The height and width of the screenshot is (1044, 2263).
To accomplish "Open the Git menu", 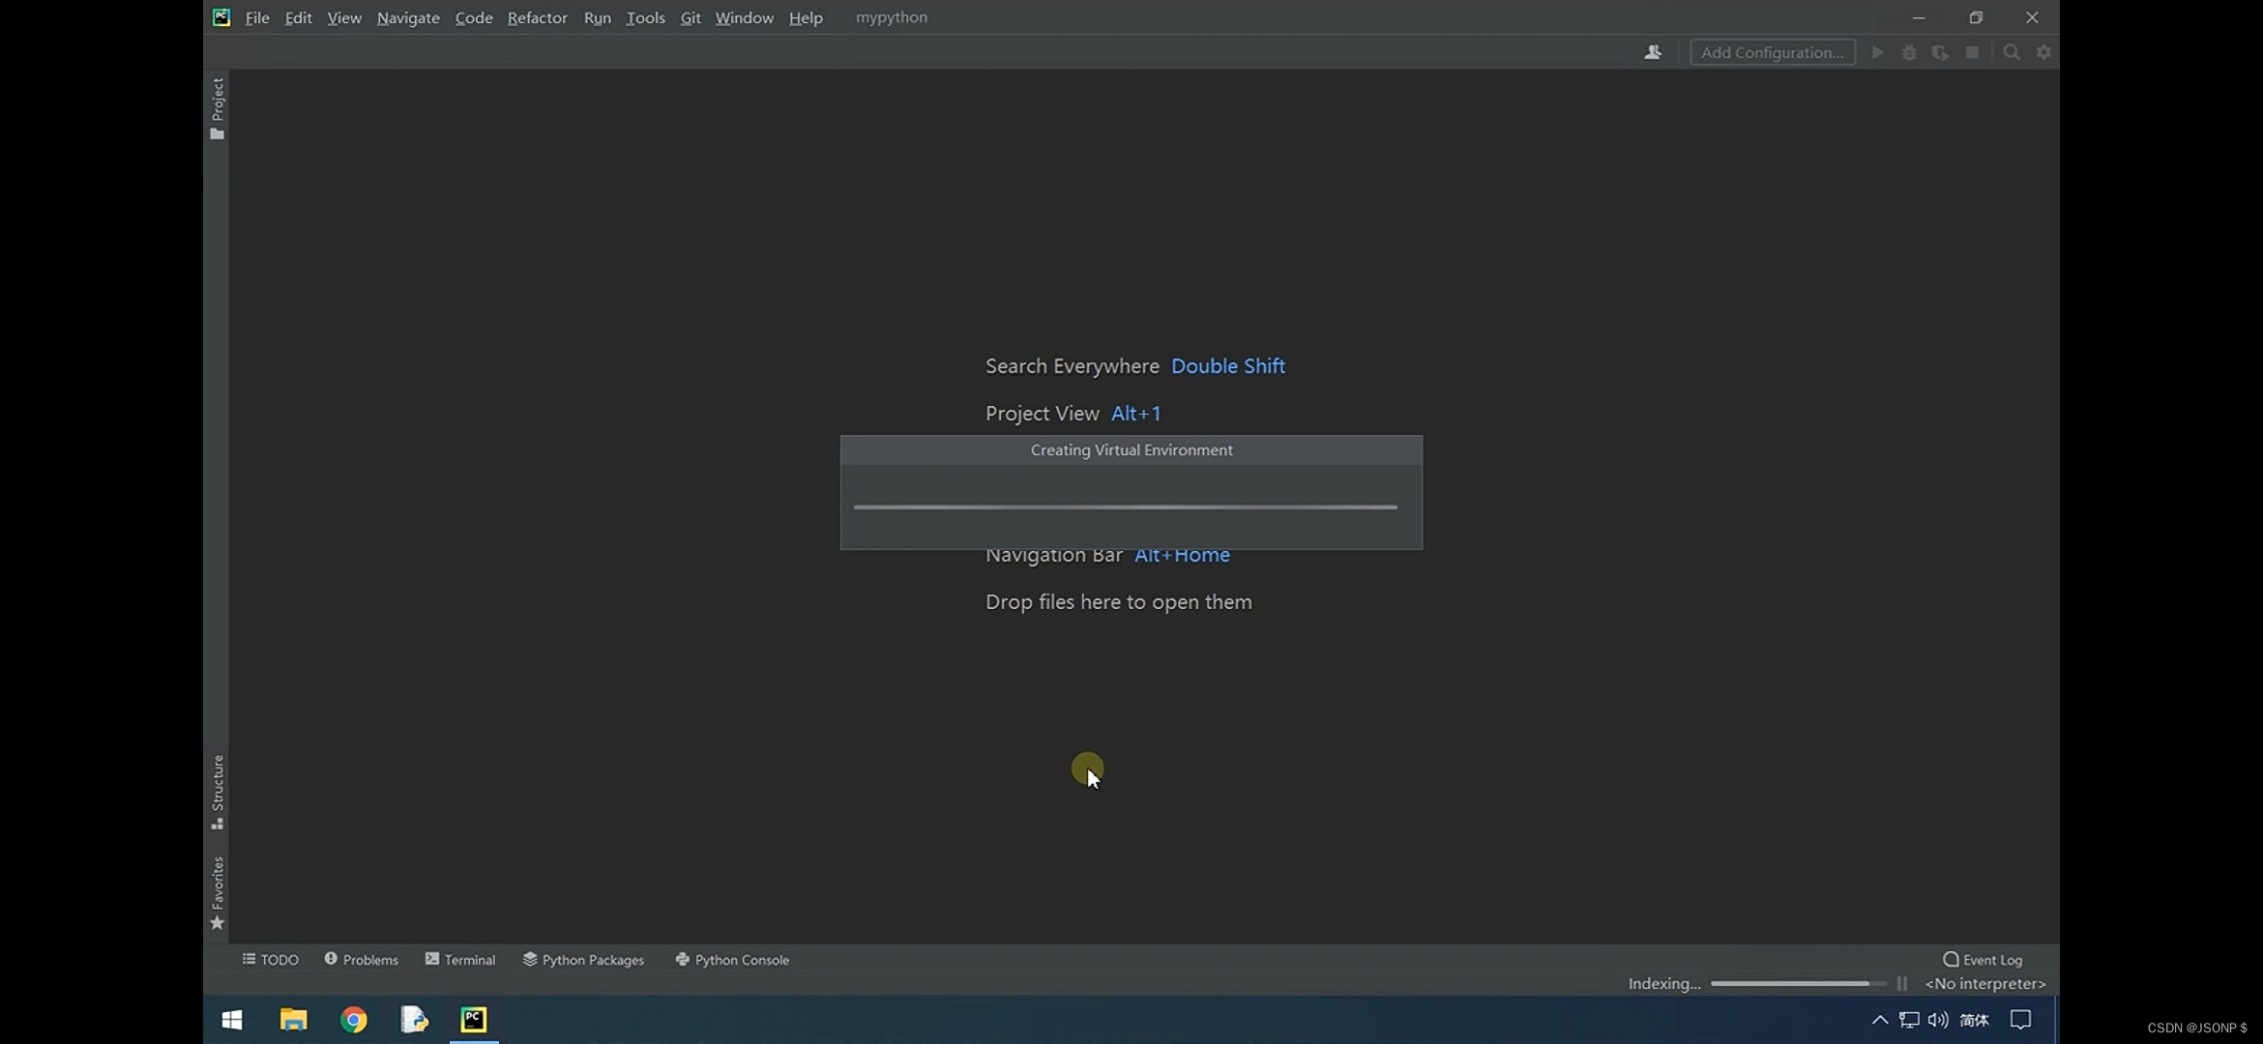I will coord(690,17).
